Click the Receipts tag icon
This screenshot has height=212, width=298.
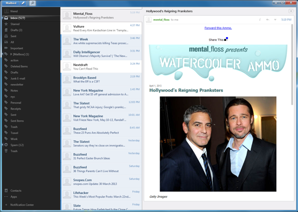tap(6, 109)
